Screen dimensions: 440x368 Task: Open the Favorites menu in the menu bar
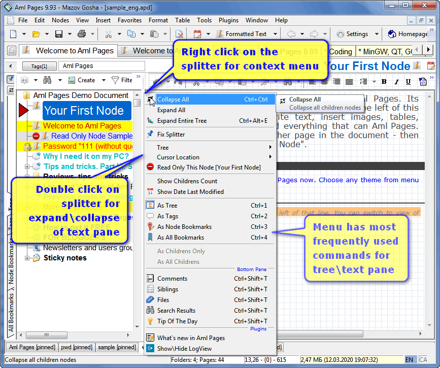tap(129, 20)
